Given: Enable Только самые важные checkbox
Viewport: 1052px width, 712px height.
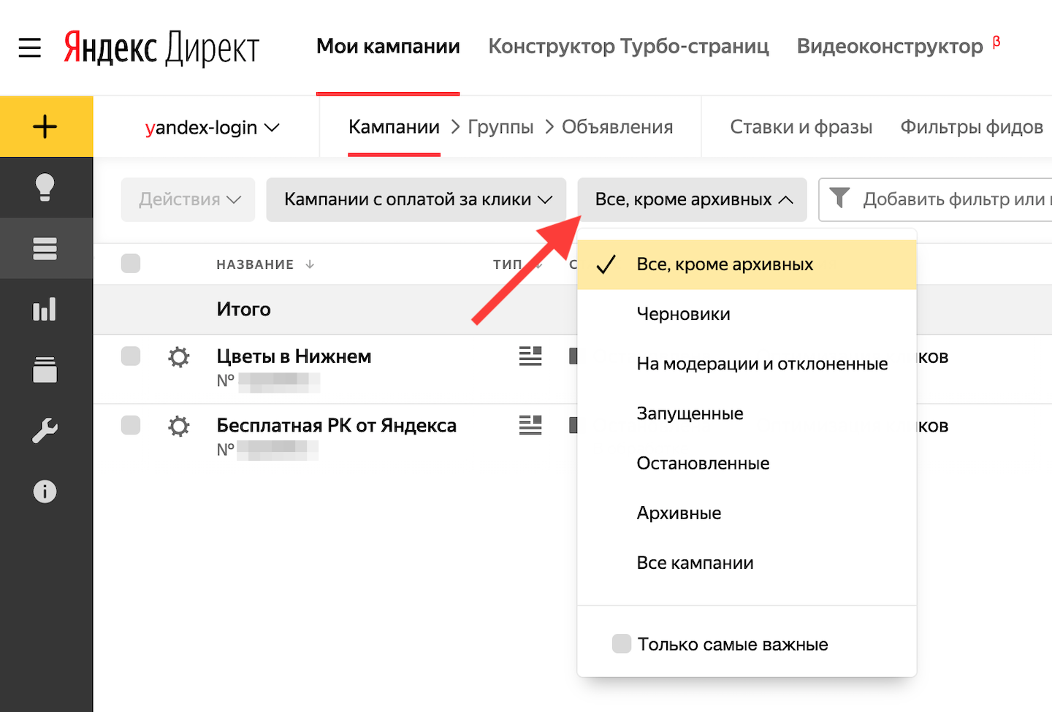Looking at the screenshot, I should coord(622,643).
